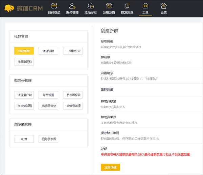Open the 设置 settings icon

(164, 6)
